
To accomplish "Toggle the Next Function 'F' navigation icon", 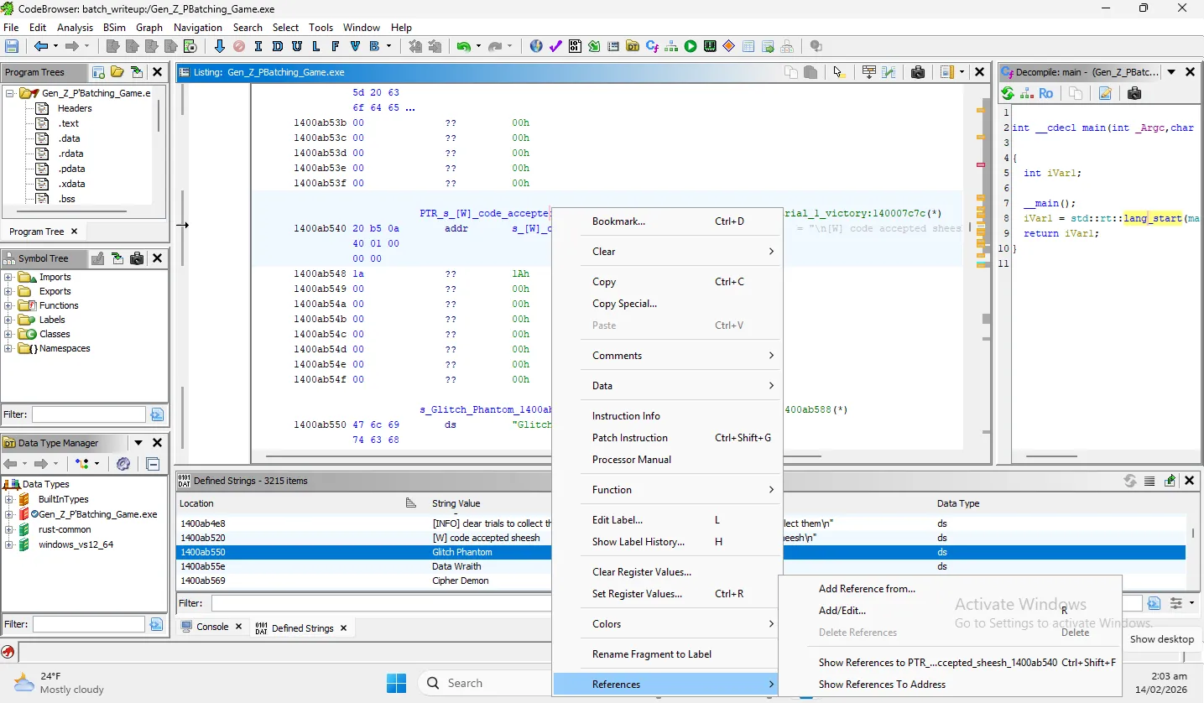I will (x=336, y=47).
